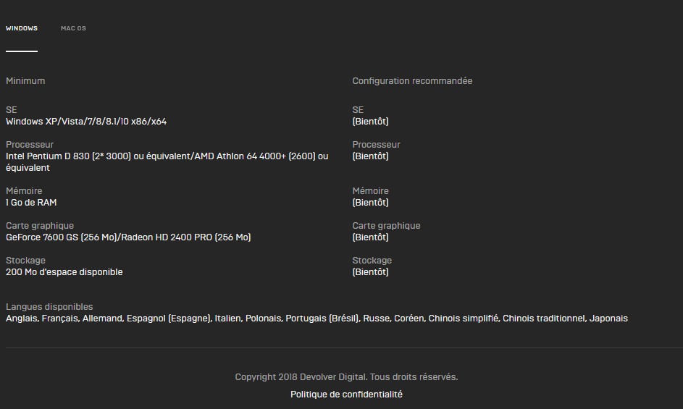683x409 pixels.
Task: Select the 1 Go de RAM text
Action: pyautogui.click(x=31, y=203)
